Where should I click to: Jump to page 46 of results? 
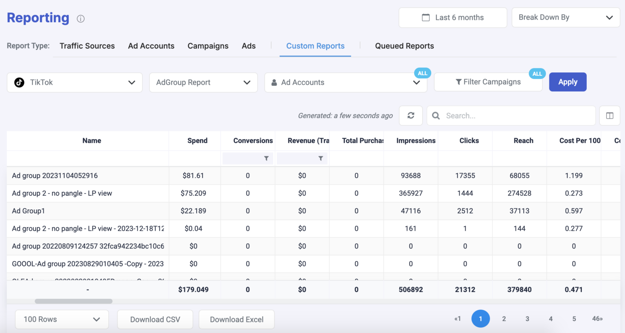coord(597,319)
